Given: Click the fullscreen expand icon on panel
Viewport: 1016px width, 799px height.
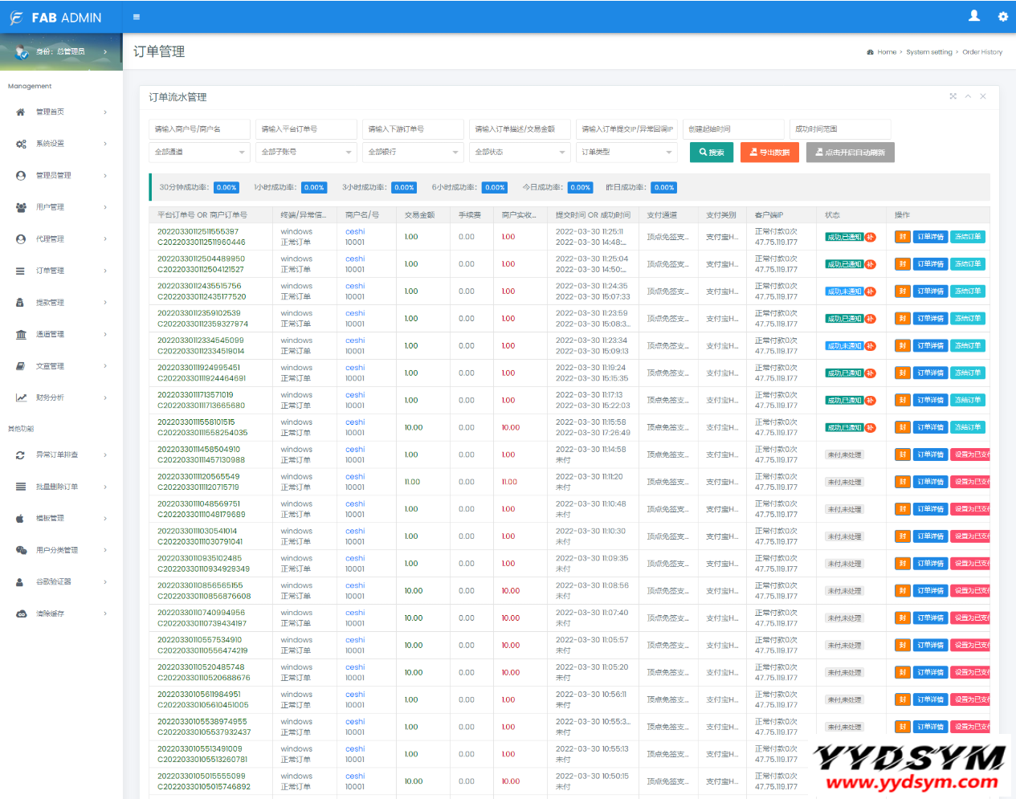Looking at the screenshot, I should click(x=953, y=96).
